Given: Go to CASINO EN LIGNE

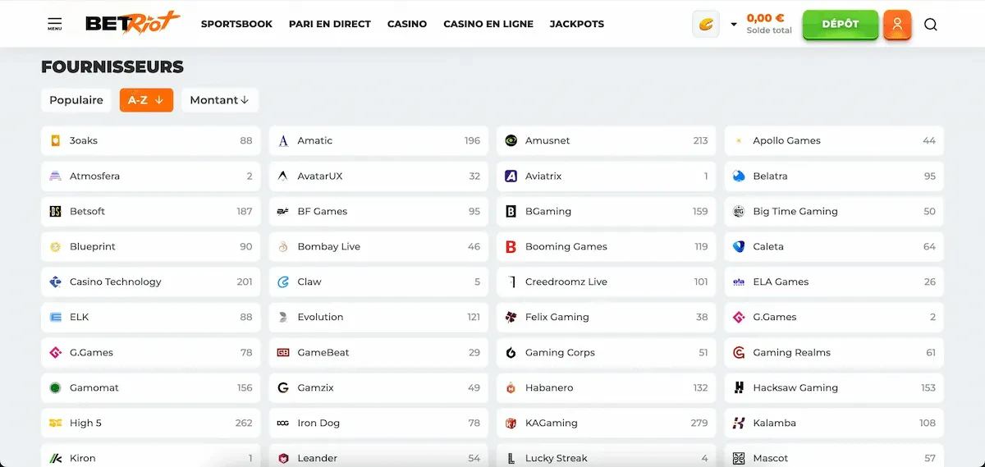Looking at the screenshot, I should (x=488, y=24).
